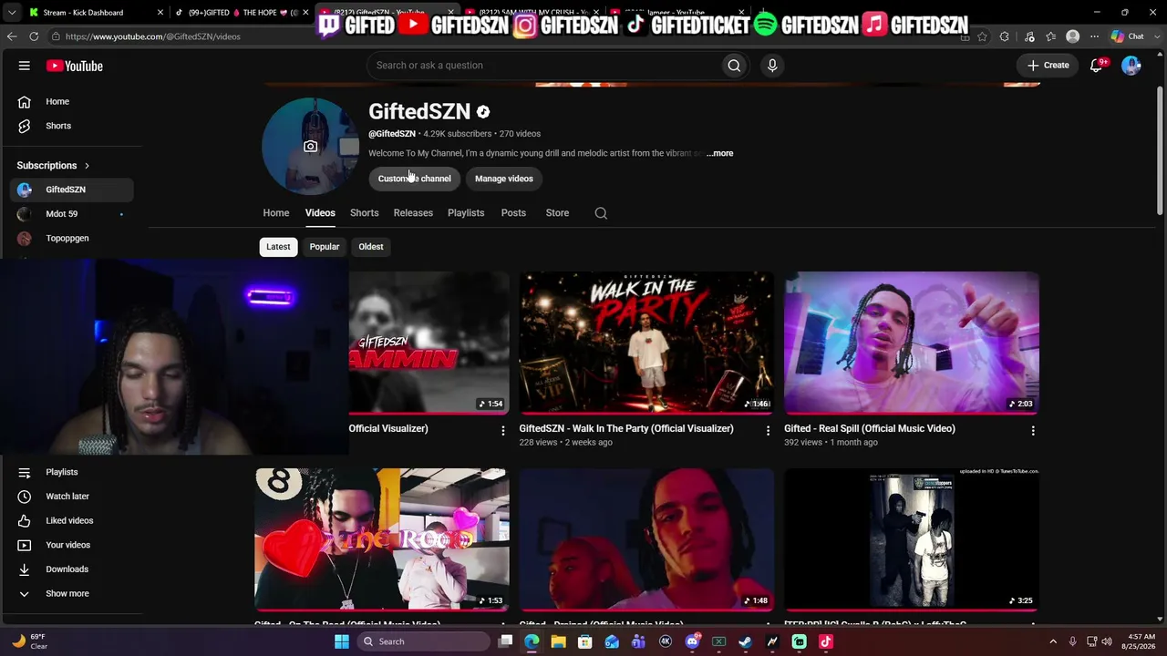Click Windows taskbar Search box
The height and width of the screenshot is (656, 1167).
tap(422, 641)
